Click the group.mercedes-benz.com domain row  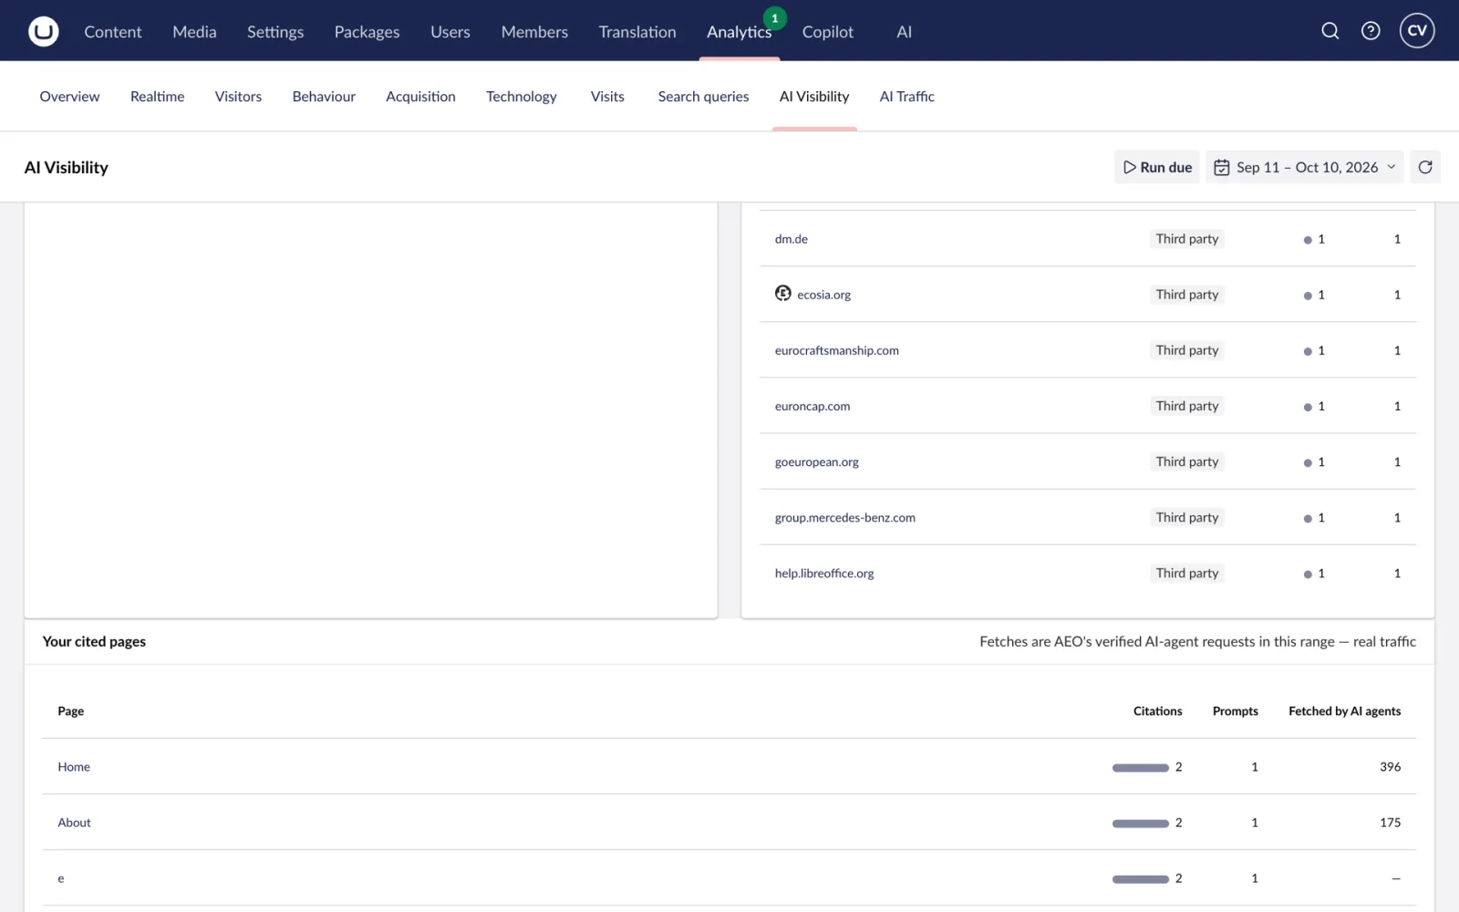(x=1088, y=517)
